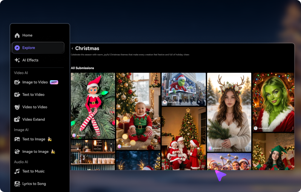Viewport: 301px width, 192px height.
Task: Click the Text to Video icon
Action: [x=17, y=94]
